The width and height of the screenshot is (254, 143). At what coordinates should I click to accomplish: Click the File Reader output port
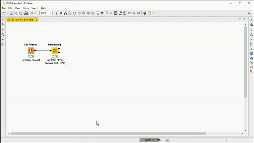coord(35,51)
